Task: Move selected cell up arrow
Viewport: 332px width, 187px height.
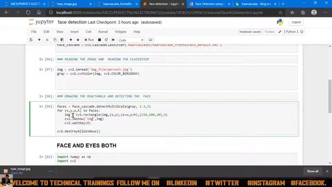Action: [71, 40]
